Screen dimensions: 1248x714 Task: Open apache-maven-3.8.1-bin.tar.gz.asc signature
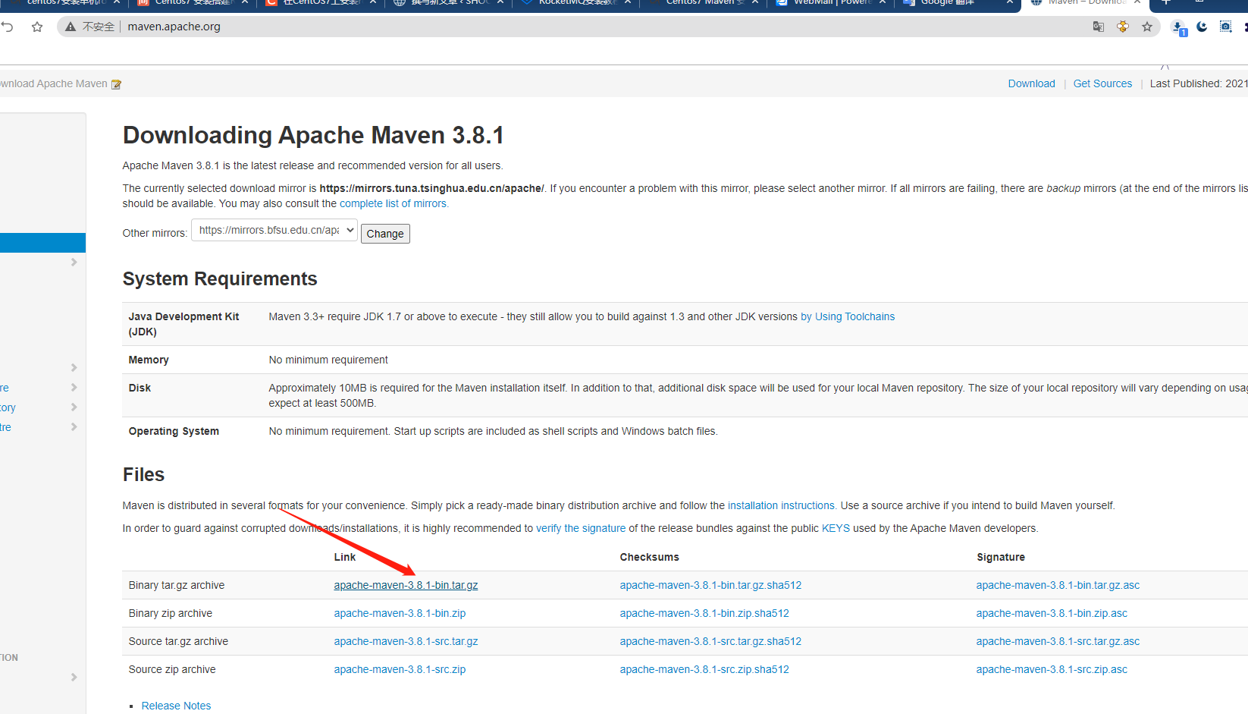click(1058, 585)
